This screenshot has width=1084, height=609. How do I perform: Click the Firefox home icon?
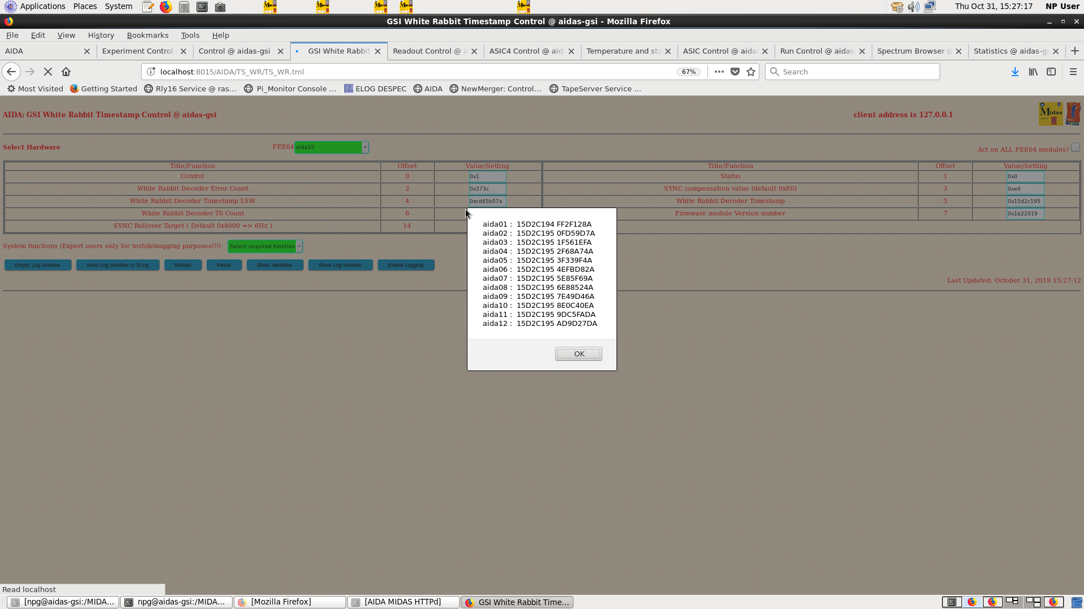coord(66,72)
